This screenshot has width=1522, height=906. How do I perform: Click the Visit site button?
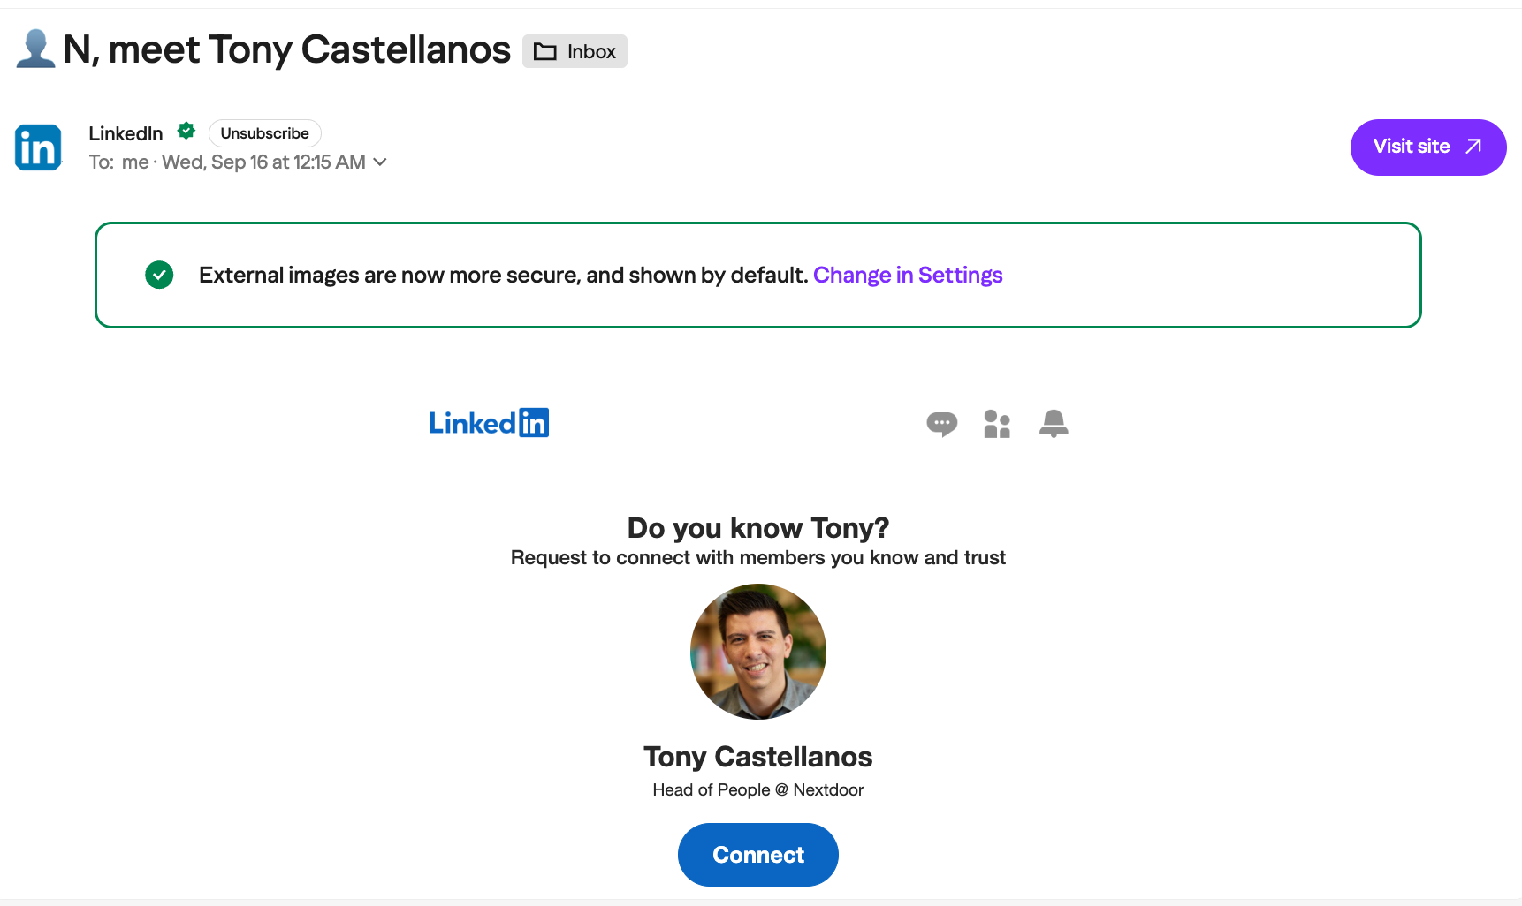tap(1428, 147)
